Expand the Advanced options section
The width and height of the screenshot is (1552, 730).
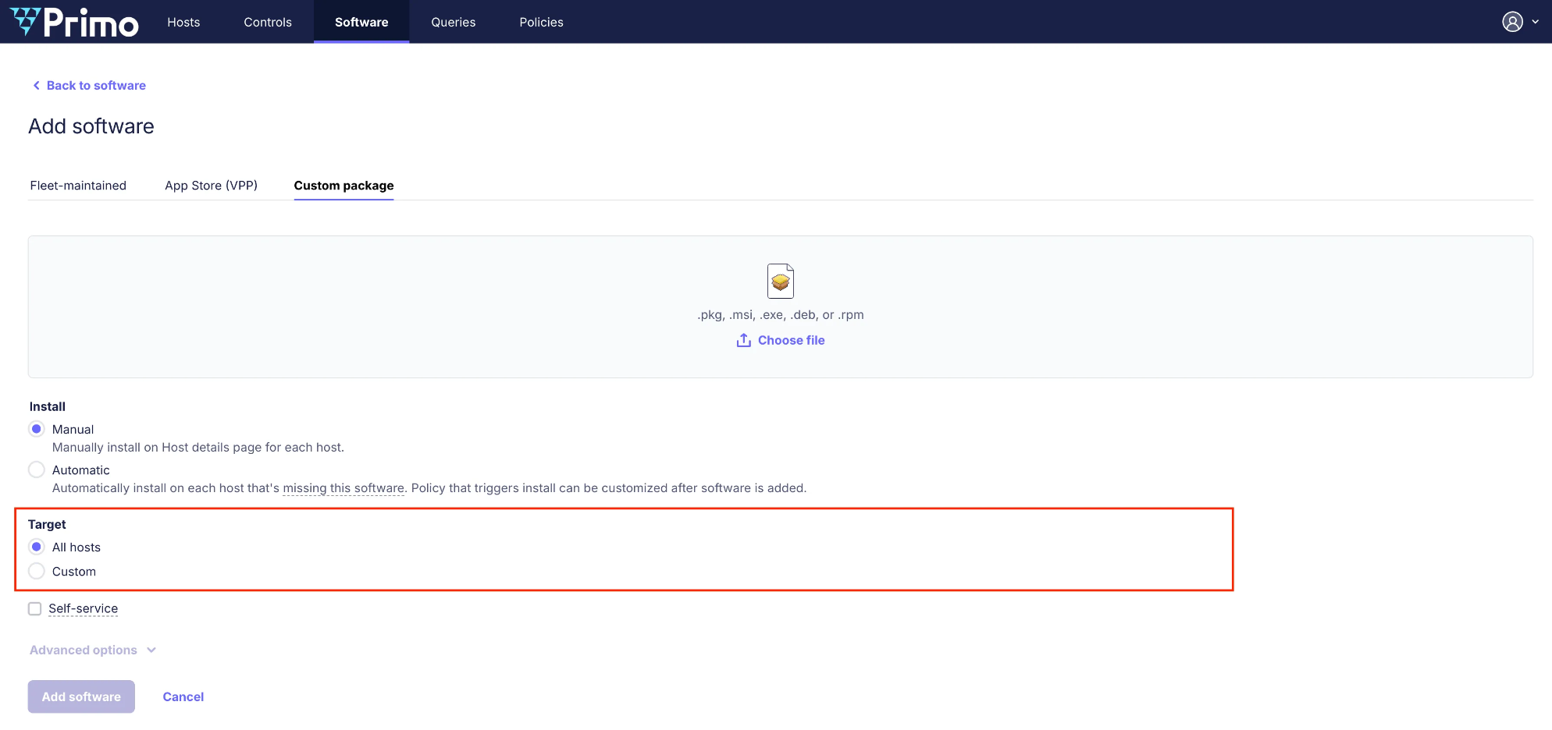[92, 650]
